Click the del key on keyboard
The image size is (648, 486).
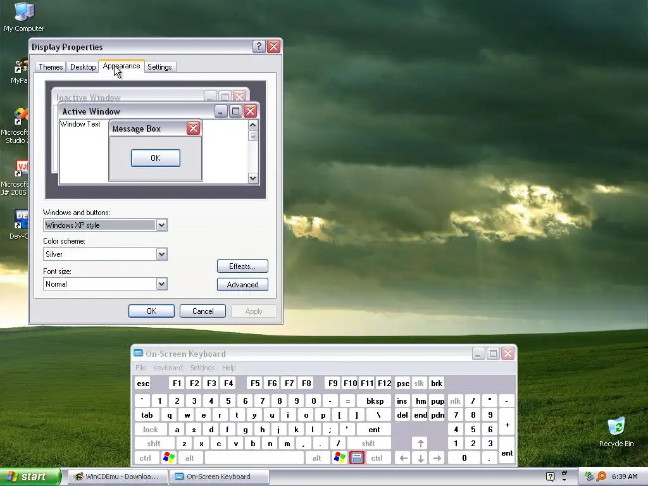pos(402,415)
